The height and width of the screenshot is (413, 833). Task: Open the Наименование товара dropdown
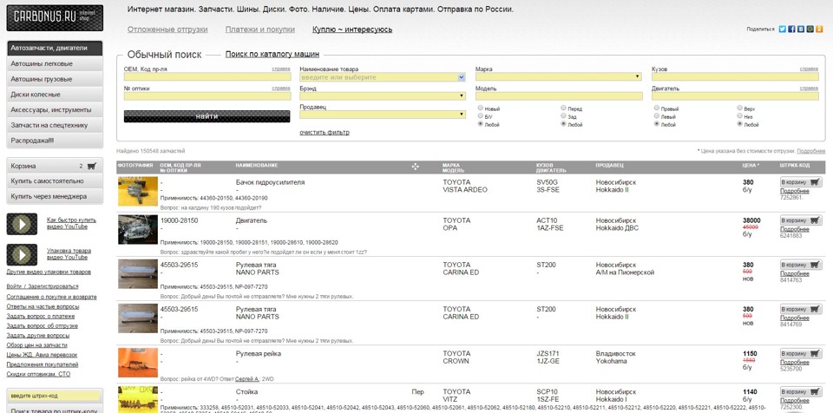tap(461, 77)
